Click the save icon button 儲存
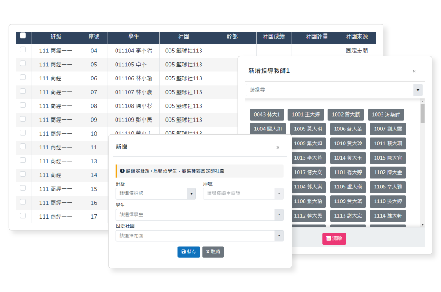441x292 pixels. [x=188, y=252]
